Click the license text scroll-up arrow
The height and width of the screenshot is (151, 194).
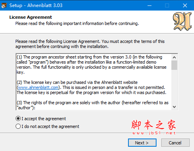click(x=174, y=57)
